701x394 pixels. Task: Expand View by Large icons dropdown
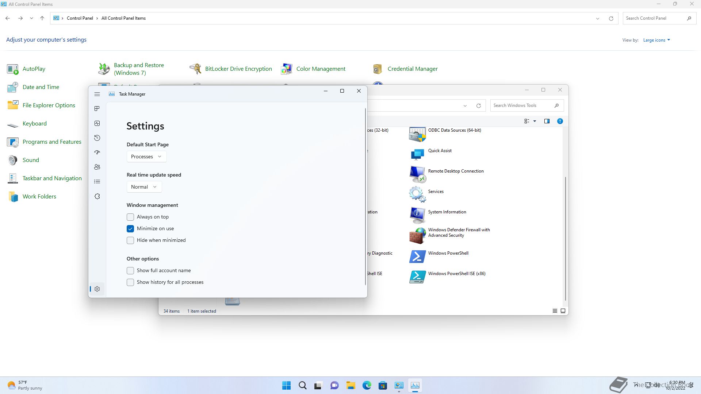coord(656,40)
